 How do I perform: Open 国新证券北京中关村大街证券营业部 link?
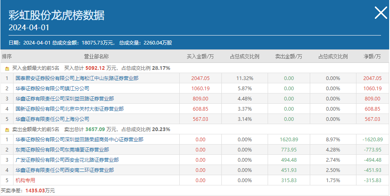[70, 109]
